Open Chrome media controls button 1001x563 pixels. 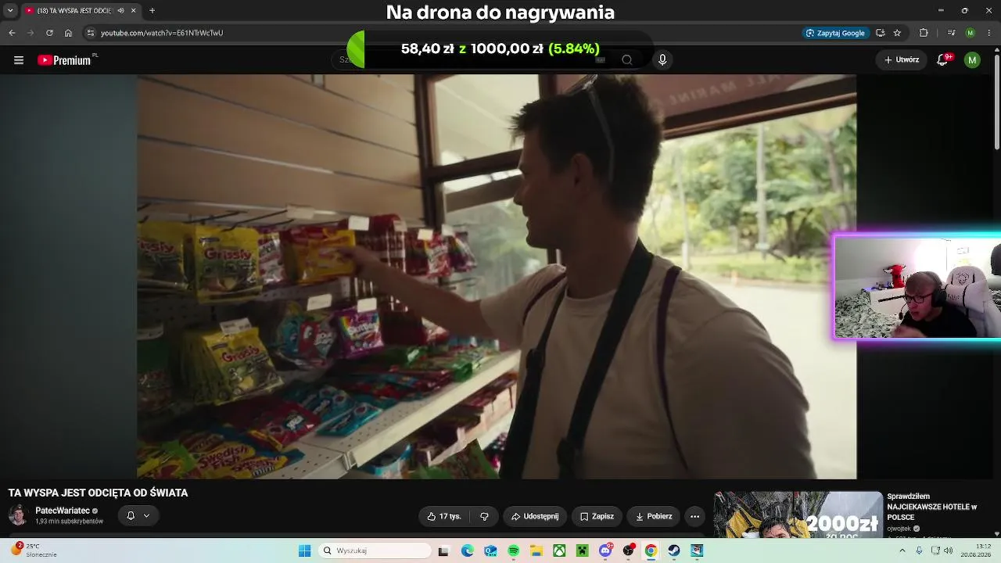pos(951,33)
